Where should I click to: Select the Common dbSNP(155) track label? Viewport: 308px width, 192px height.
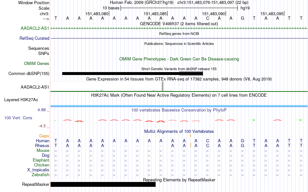29,74
